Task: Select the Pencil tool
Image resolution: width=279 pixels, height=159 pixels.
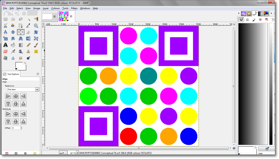Action: [x=28, y=45]
